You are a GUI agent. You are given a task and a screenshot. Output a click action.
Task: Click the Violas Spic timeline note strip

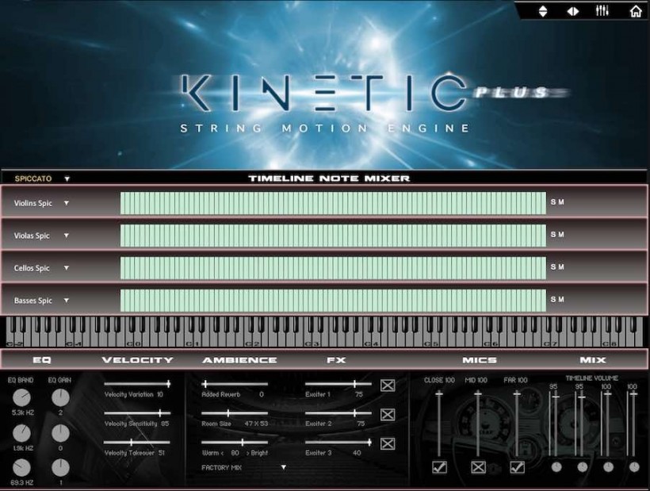(x=333, y=236)
